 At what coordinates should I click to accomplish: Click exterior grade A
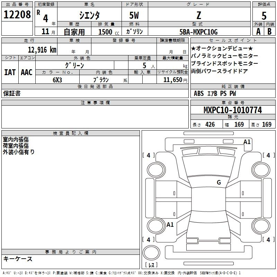(x=258, y=31)
